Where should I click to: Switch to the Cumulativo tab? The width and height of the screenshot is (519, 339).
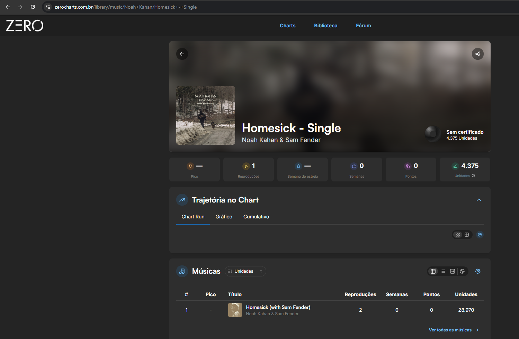256,217
